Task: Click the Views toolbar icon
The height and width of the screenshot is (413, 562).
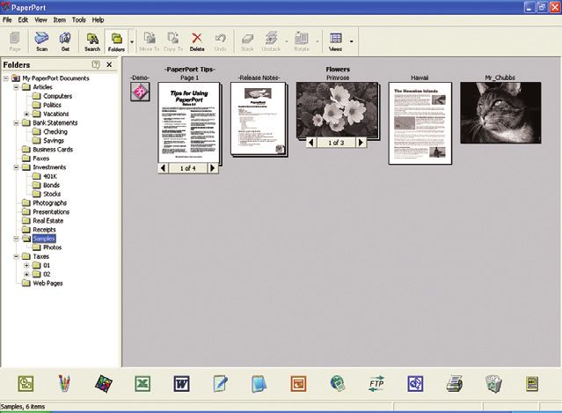Action: (x=335, y=41)
